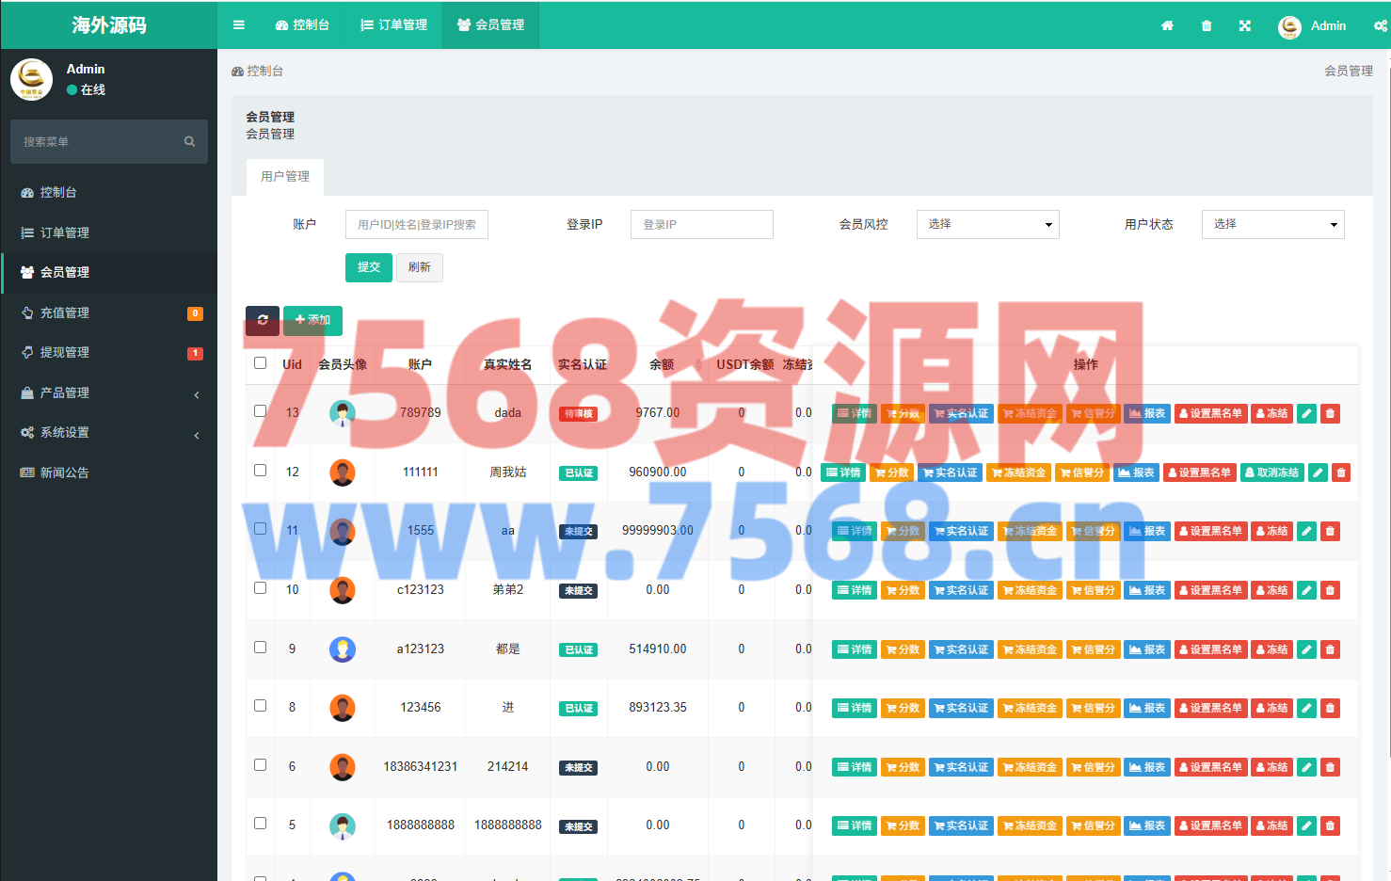
Task: Click the dark refresh icon button above table
Action: (263, 320)
